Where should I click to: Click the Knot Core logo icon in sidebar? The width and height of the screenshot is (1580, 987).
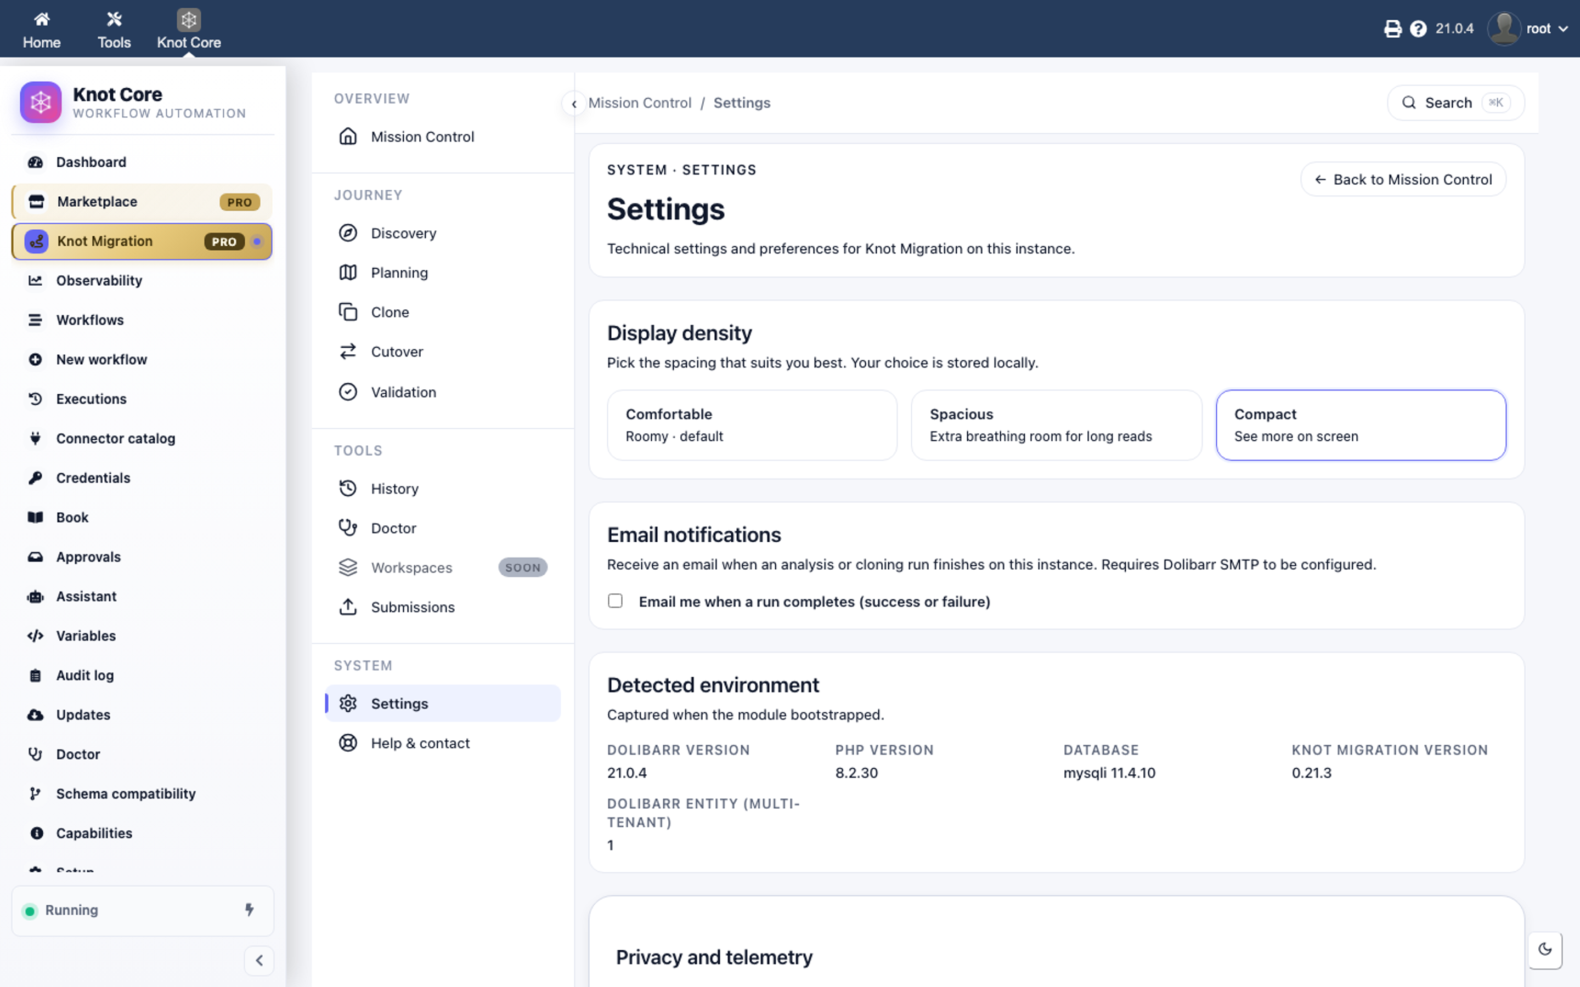pos(41,102)
